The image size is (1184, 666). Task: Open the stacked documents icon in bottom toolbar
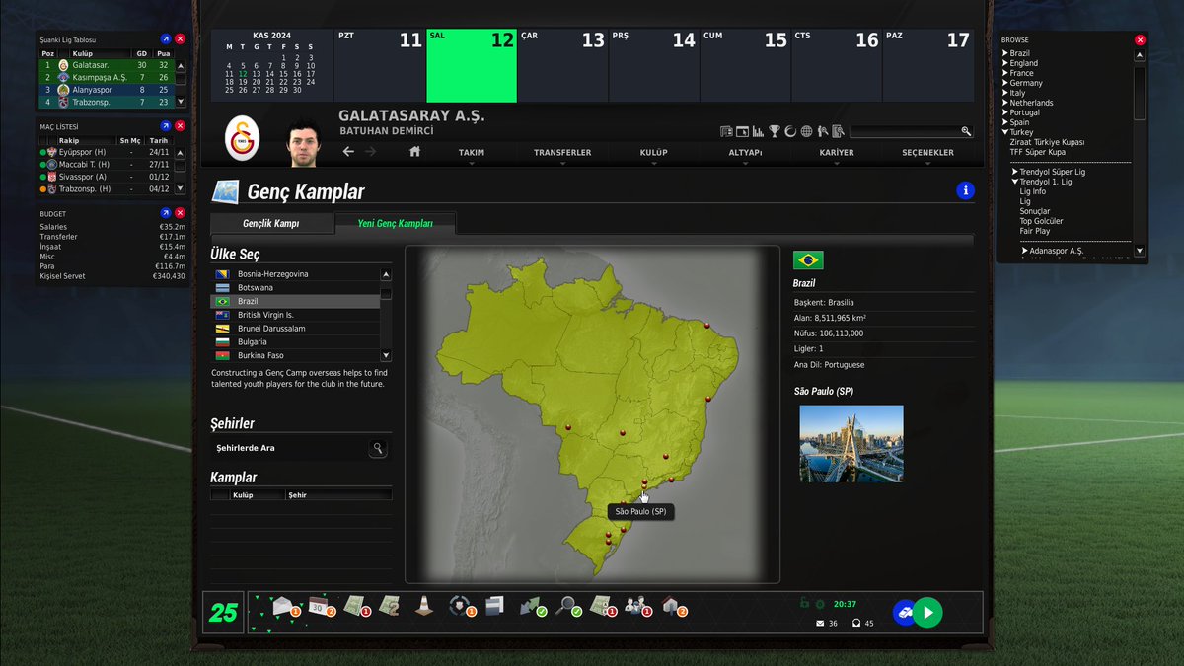coord(494,605)
